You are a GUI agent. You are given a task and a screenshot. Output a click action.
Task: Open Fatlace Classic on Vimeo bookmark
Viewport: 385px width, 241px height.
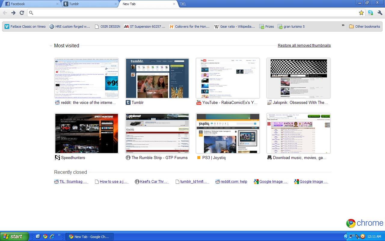[25, 27]
